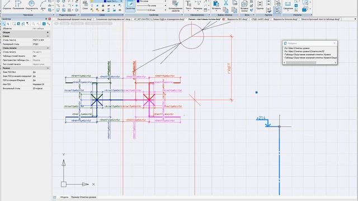
Task: Select the Дуга arc tool
Action: click(43, 5)
